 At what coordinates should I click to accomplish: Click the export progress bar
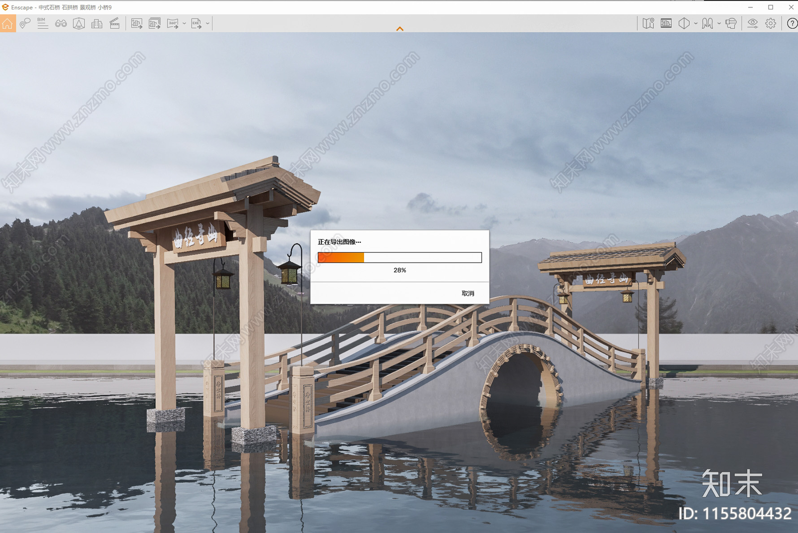tap(399, 257)
